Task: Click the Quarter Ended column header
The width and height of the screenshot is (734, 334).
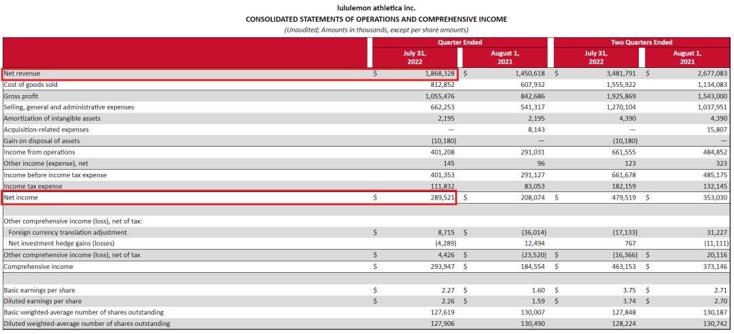Action: click(460, 42)
